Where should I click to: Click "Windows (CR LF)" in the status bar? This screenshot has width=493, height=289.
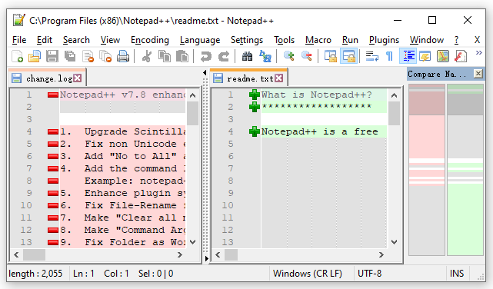(x=308, y=274)
